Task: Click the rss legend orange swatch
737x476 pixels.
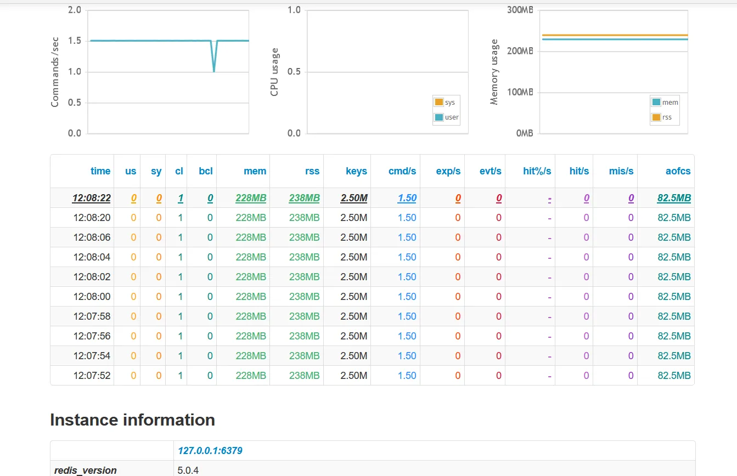Action: (656, 117)
